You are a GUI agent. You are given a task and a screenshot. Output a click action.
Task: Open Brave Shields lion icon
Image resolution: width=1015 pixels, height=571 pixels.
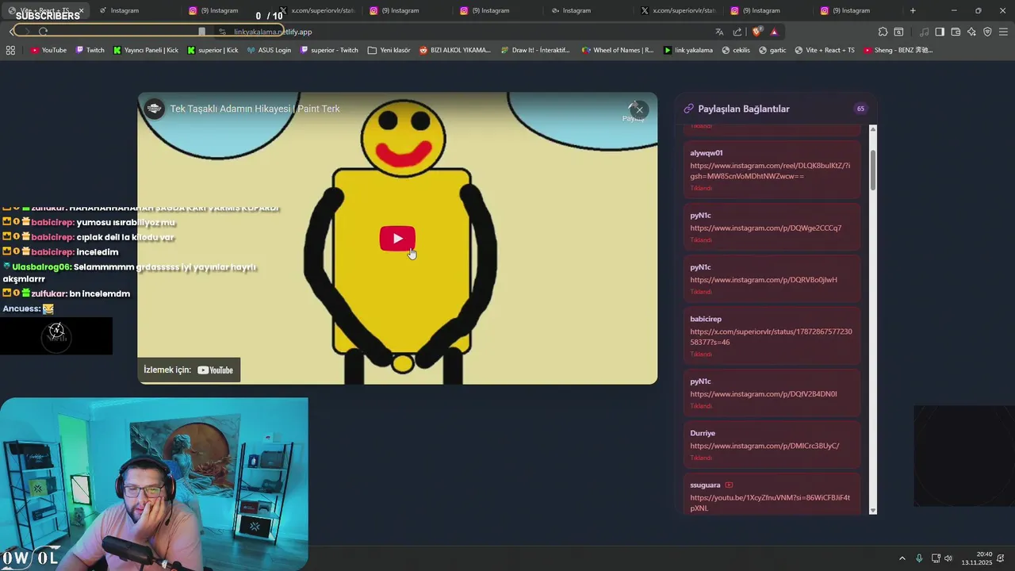click(756, 32)
